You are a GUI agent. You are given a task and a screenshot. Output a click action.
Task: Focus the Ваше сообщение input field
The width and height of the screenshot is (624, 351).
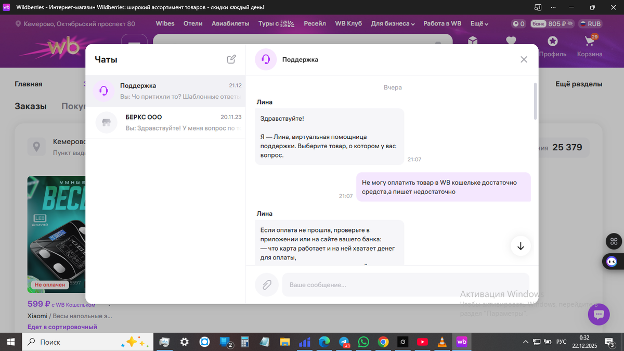406,285
